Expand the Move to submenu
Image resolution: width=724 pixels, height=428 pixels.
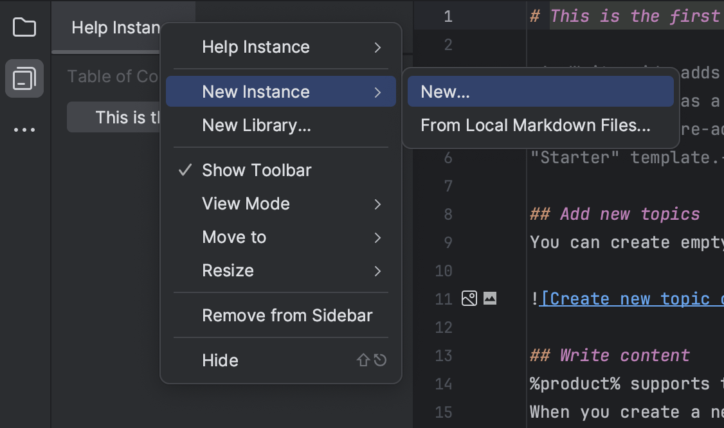(233, 236)
